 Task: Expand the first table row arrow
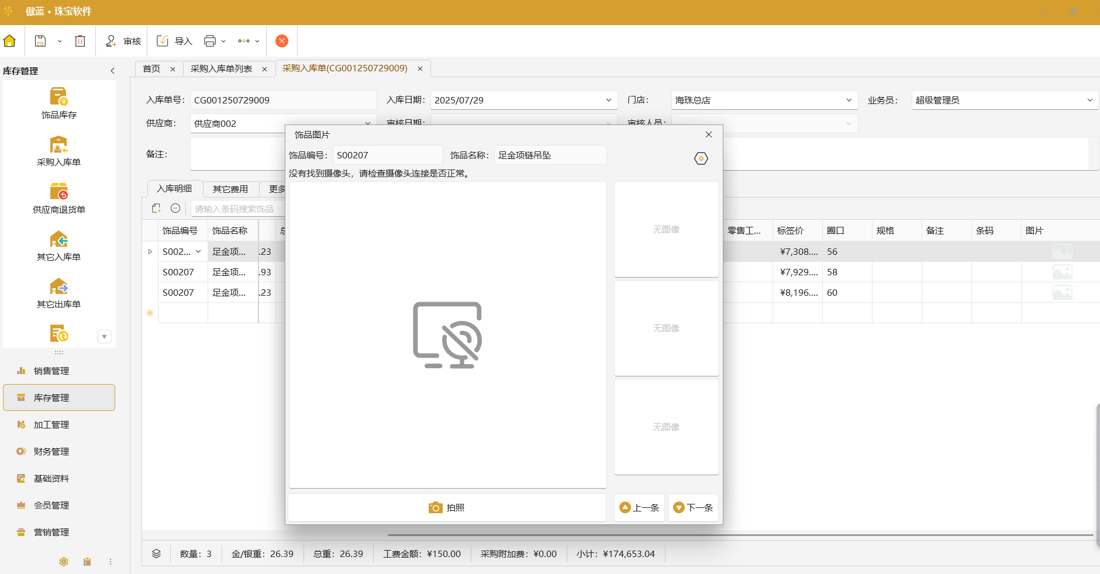(x=150, y=252)
